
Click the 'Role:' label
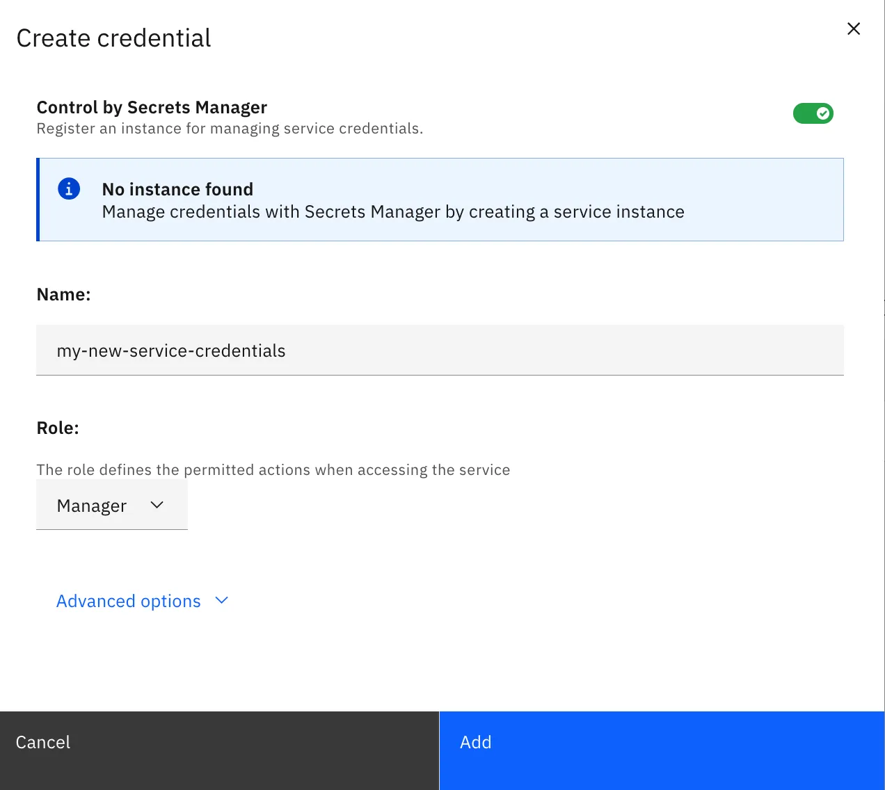[x=58, y=428]
